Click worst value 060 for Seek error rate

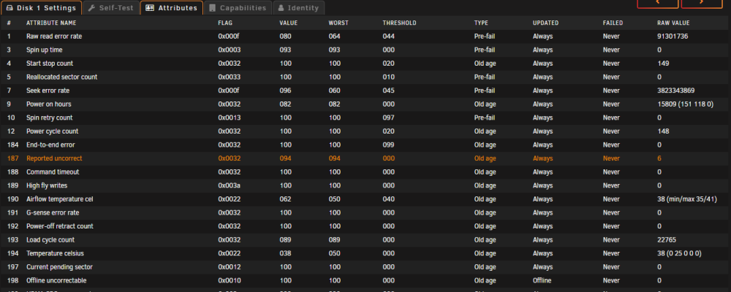click(x=334, y=91)
